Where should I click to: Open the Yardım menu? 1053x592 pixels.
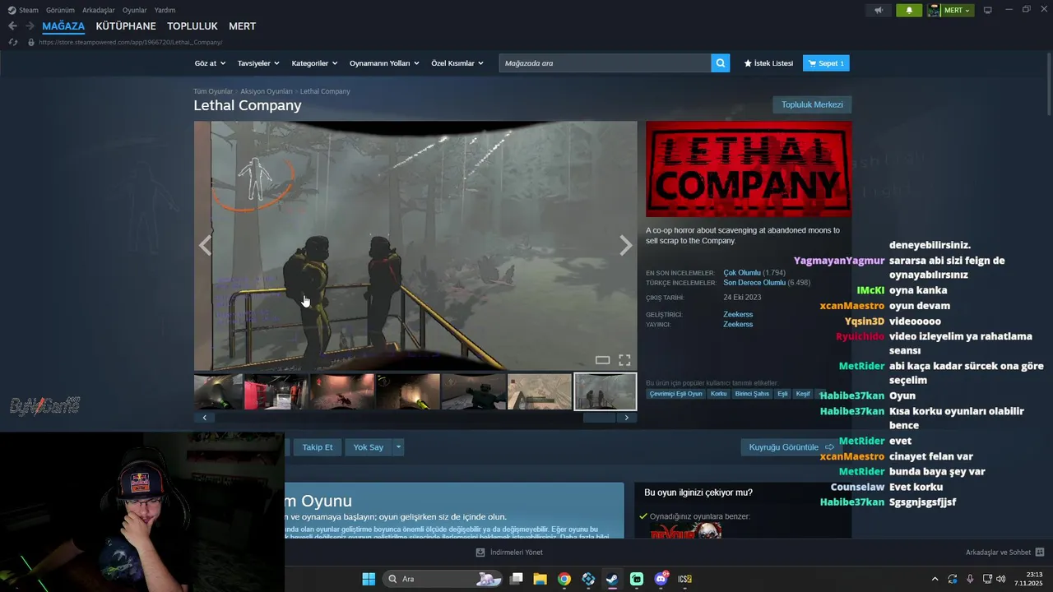point(165,10)
